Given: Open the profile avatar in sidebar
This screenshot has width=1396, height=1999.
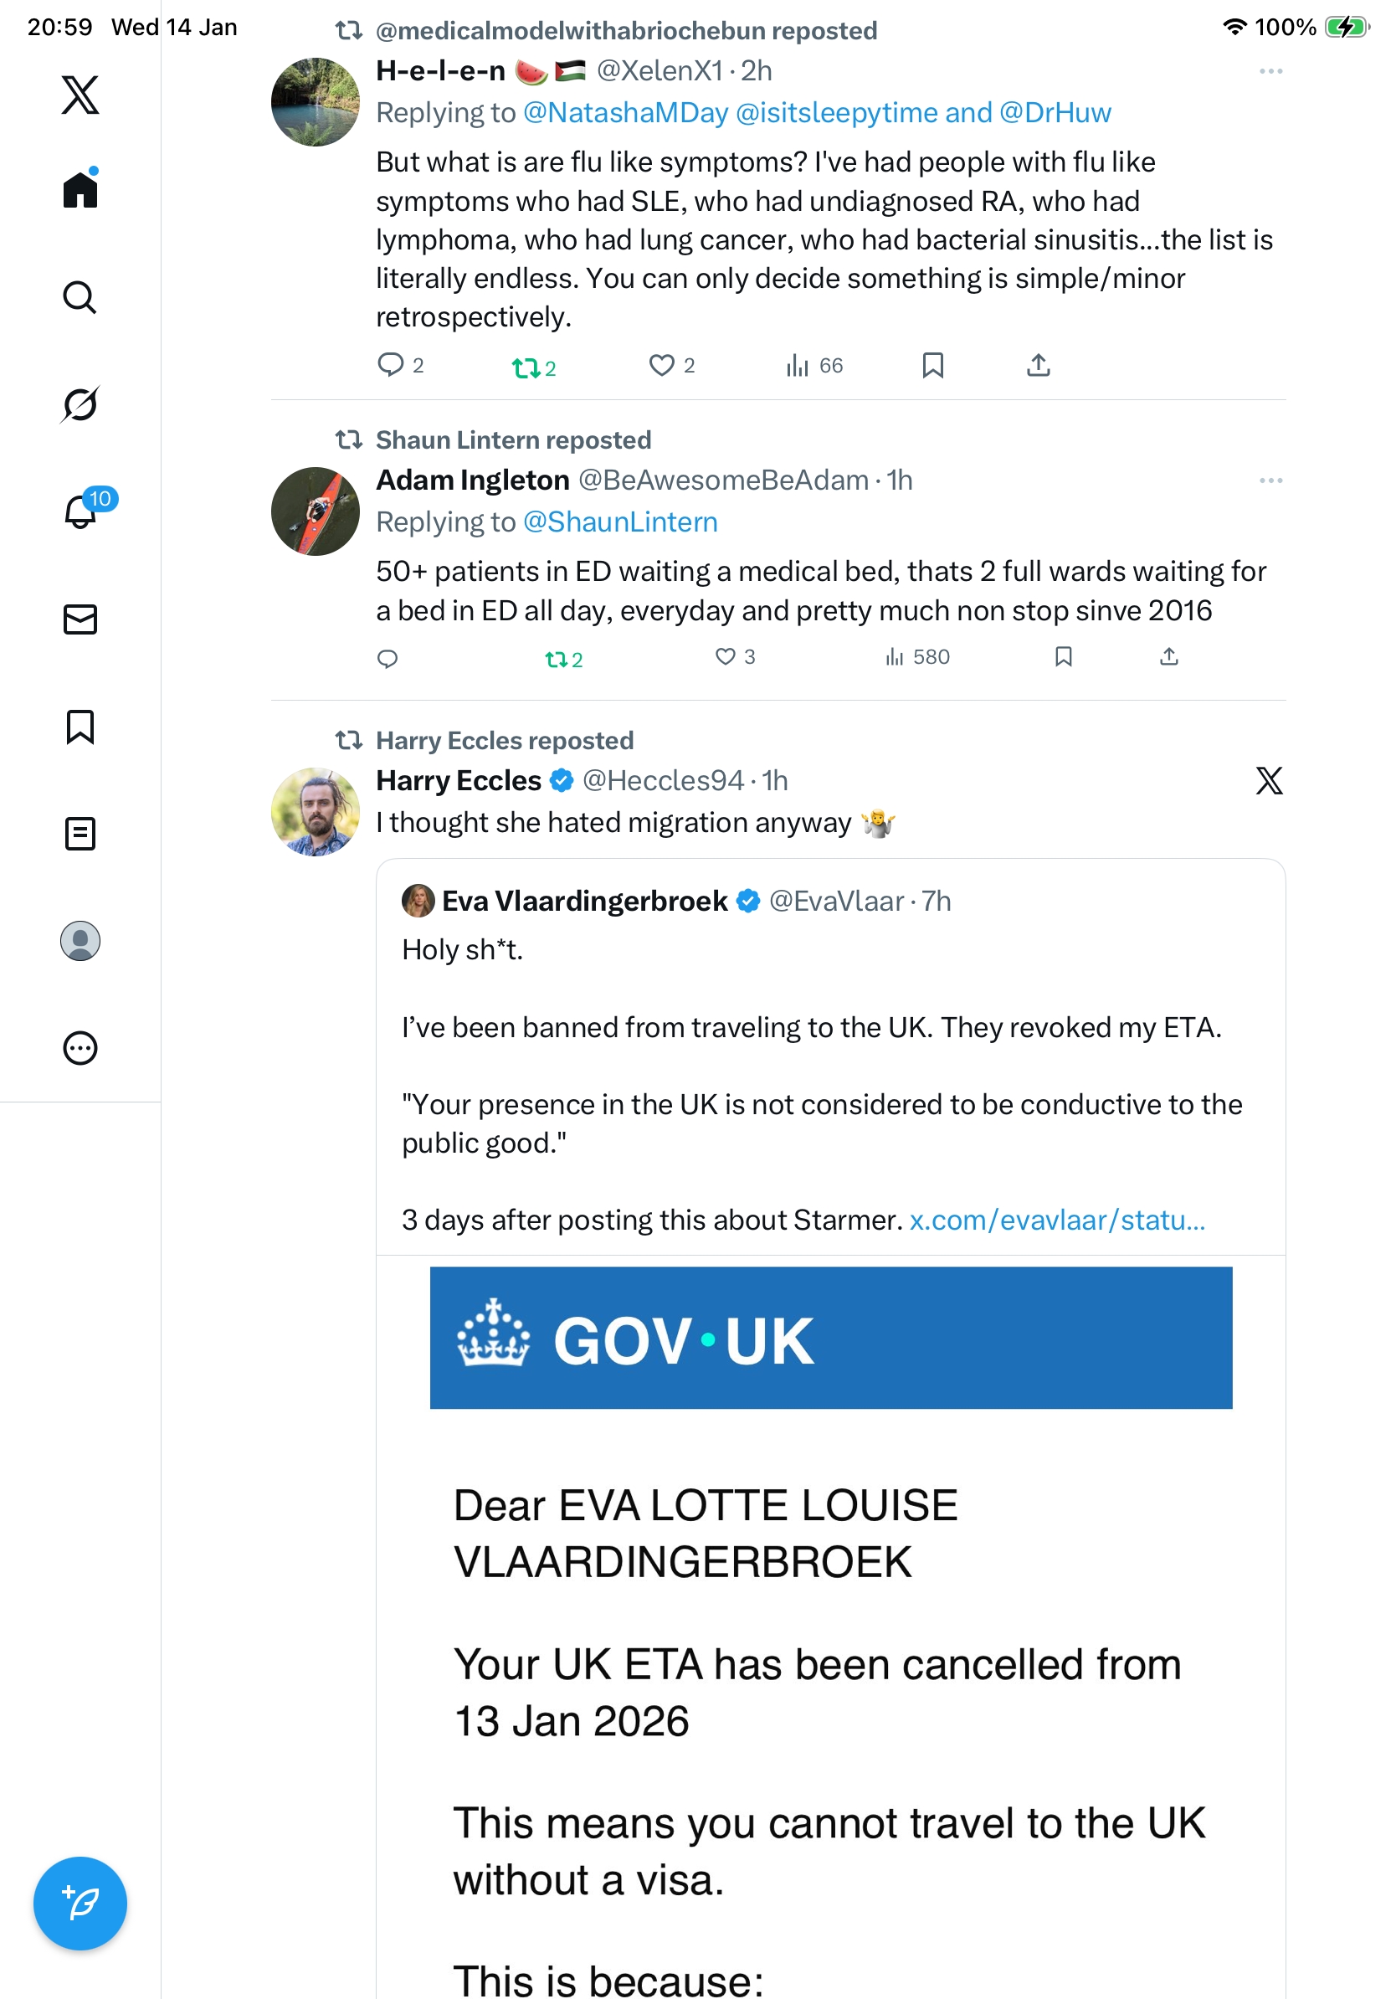Looking at the screenshot, I should 80,941.
